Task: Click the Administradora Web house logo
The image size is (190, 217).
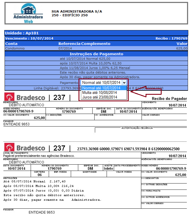Action: coord(28,13)
